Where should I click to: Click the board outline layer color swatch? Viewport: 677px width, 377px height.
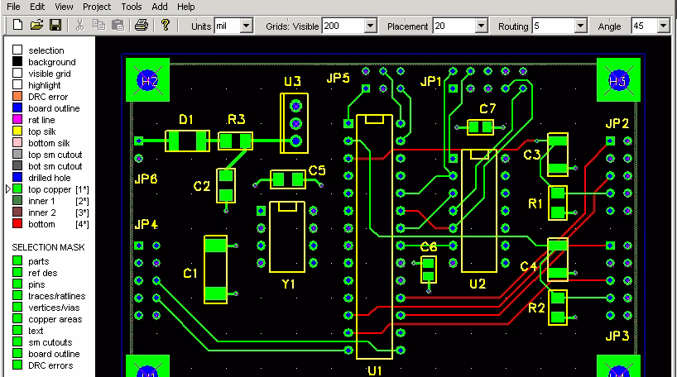pos(17,107)
